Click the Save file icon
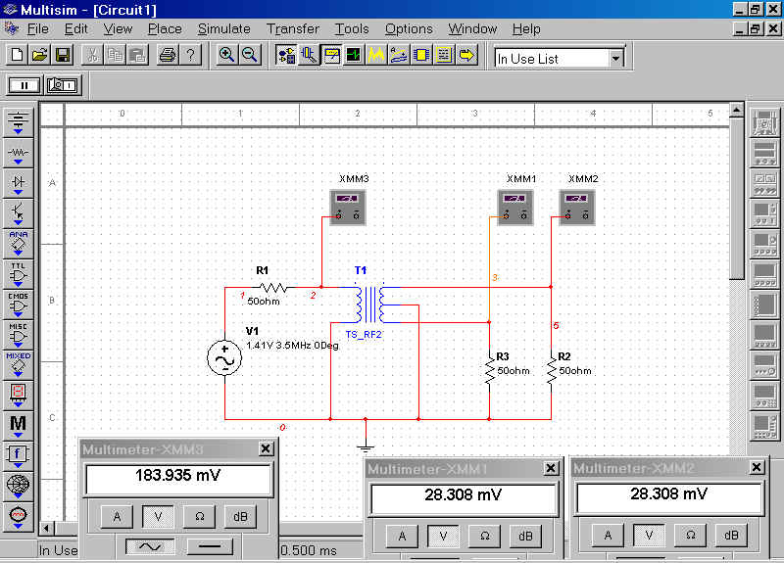784x563 pixels. pos(63,55)
